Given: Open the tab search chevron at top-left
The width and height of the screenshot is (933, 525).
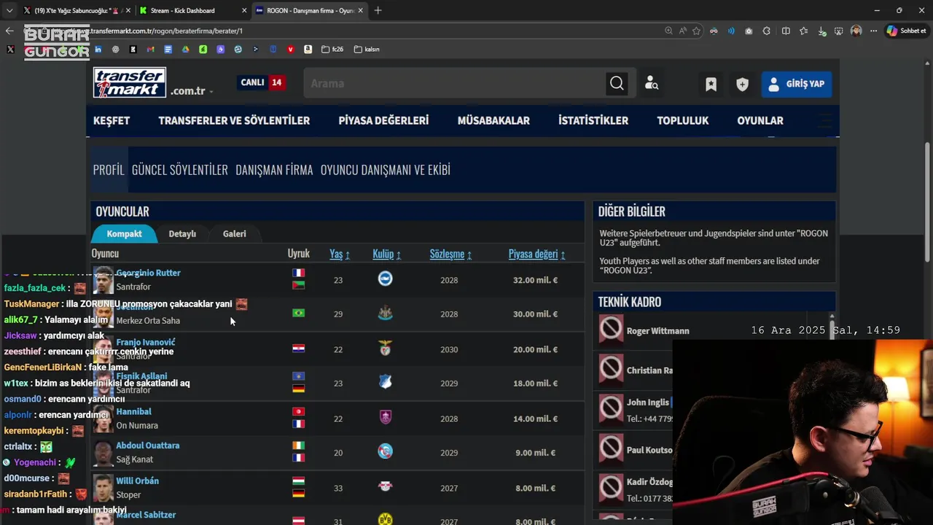Looking at the screenshot, I should pos(9,10).
